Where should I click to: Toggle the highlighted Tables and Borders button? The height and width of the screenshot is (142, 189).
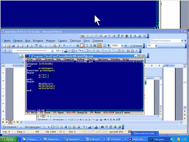tap(82, 46)
